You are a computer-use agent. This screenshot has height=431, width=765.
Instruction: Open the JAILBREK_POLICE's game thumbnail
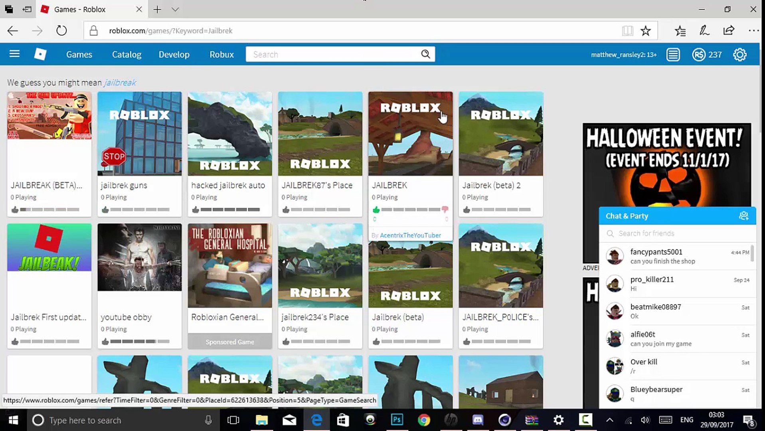point(501,265)
